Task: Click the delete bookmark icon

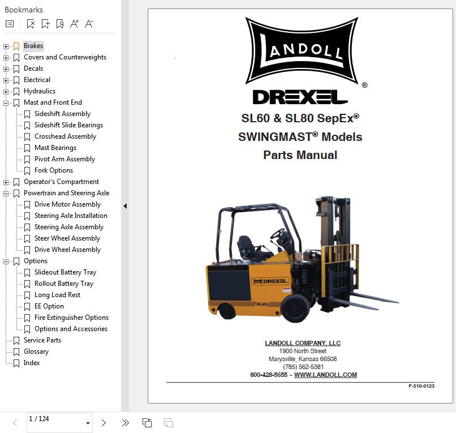Action: pyautogui.click(x=31, y=24)
